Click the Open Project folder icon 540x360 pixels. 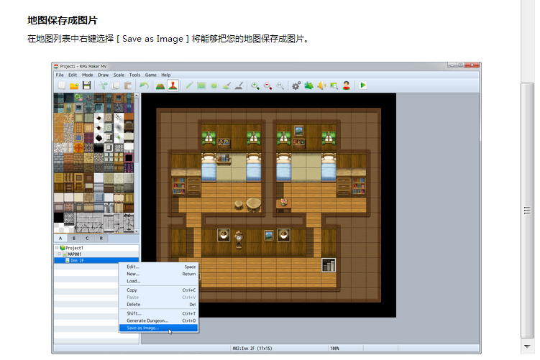74,86
